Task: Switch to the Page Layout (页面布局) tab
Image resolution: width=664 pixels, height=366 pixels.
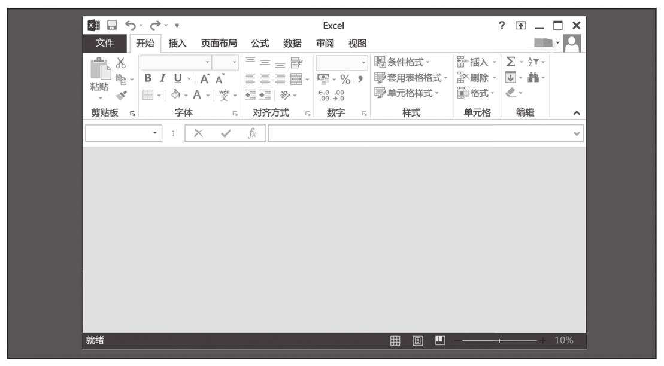Action: [219, 43]
